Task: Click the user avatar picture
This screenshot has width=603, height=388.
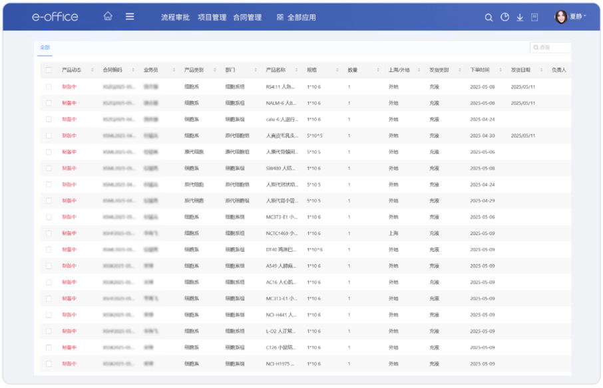Action: coord(561,17)
